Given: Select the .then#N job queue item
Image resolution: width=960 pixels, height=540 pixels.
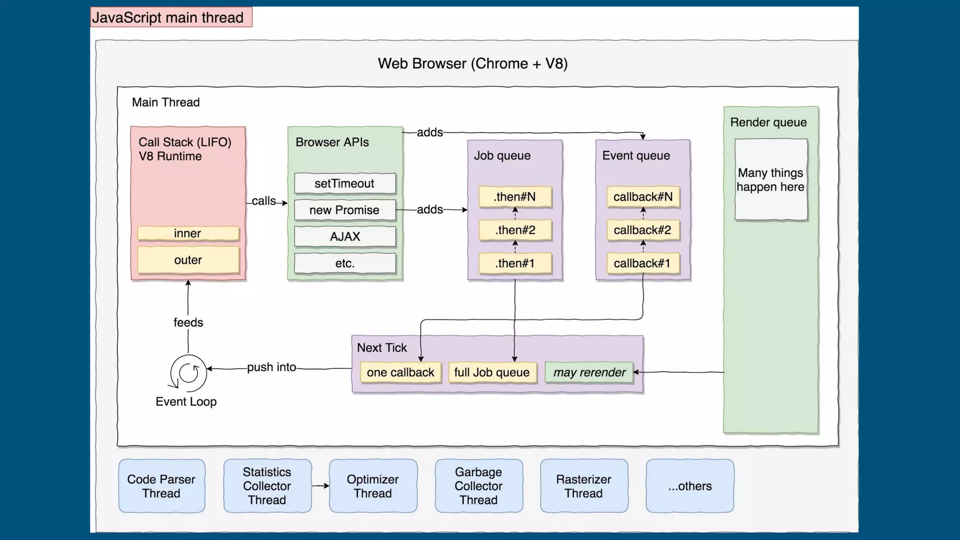Looking at the screenshot, I should pyautogui.click(x=515, y=197).
